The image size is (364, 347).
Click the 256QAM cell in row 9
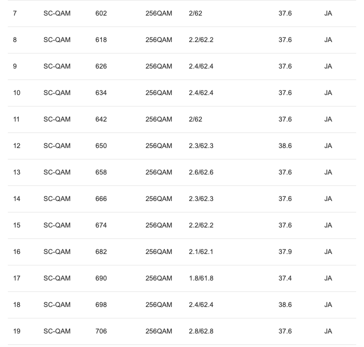point(159,66)
